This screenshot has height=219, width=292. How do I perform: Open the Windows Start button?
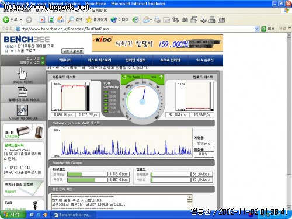12,214
